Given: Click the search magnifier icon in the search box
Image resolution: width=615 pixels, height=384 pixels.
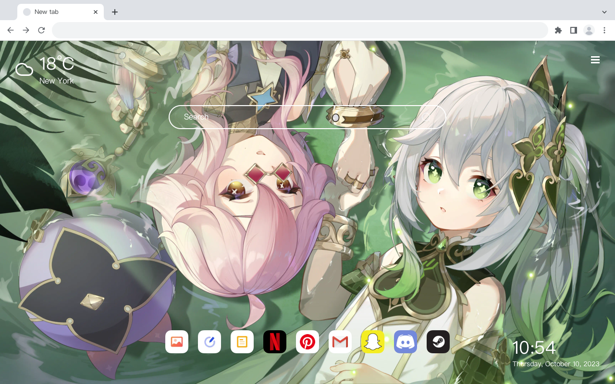Looking at the screenshot, I should click(x=427, y=117).
